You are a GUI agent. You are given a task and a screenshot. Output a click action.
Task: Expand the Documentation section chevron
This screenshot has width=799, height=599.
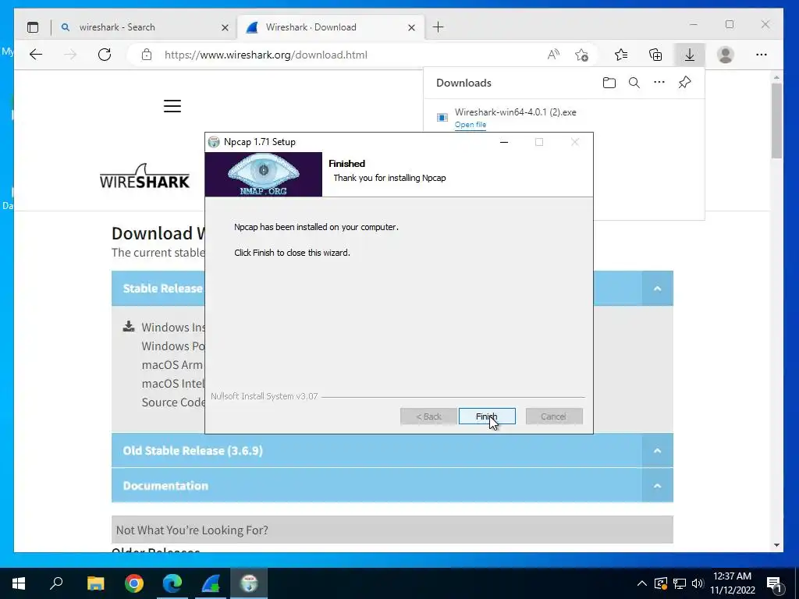(x=657, y=486)
